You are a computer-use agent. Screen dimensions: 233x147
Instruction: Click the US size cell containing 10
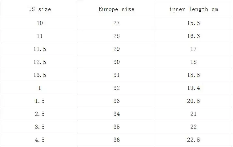[x=40, y=23]
